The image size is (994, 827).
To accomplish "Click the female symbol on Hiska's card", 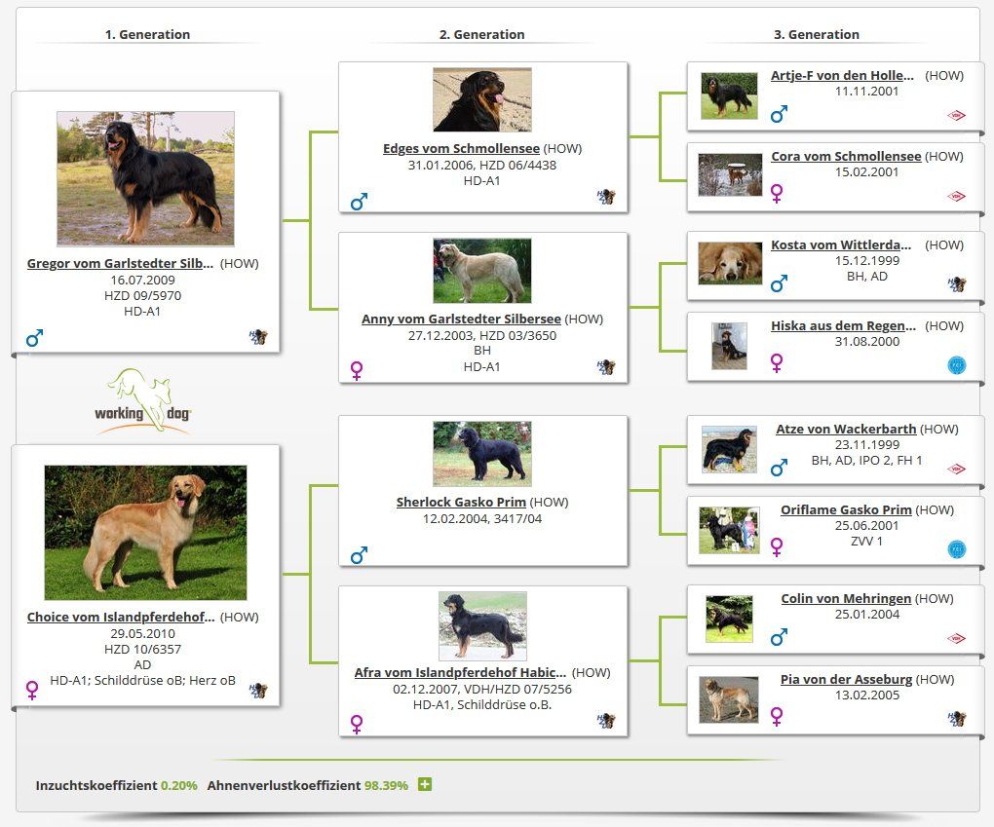I will [x=777, y=362].
